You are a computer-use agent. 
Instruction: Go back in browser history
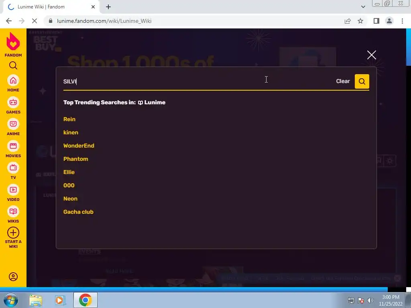9,21
